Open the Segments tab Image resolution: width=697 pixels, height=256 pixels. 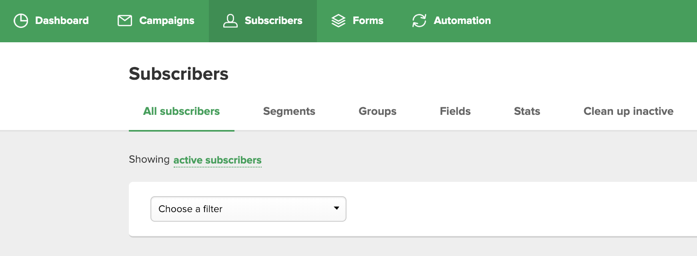[289, 111]
